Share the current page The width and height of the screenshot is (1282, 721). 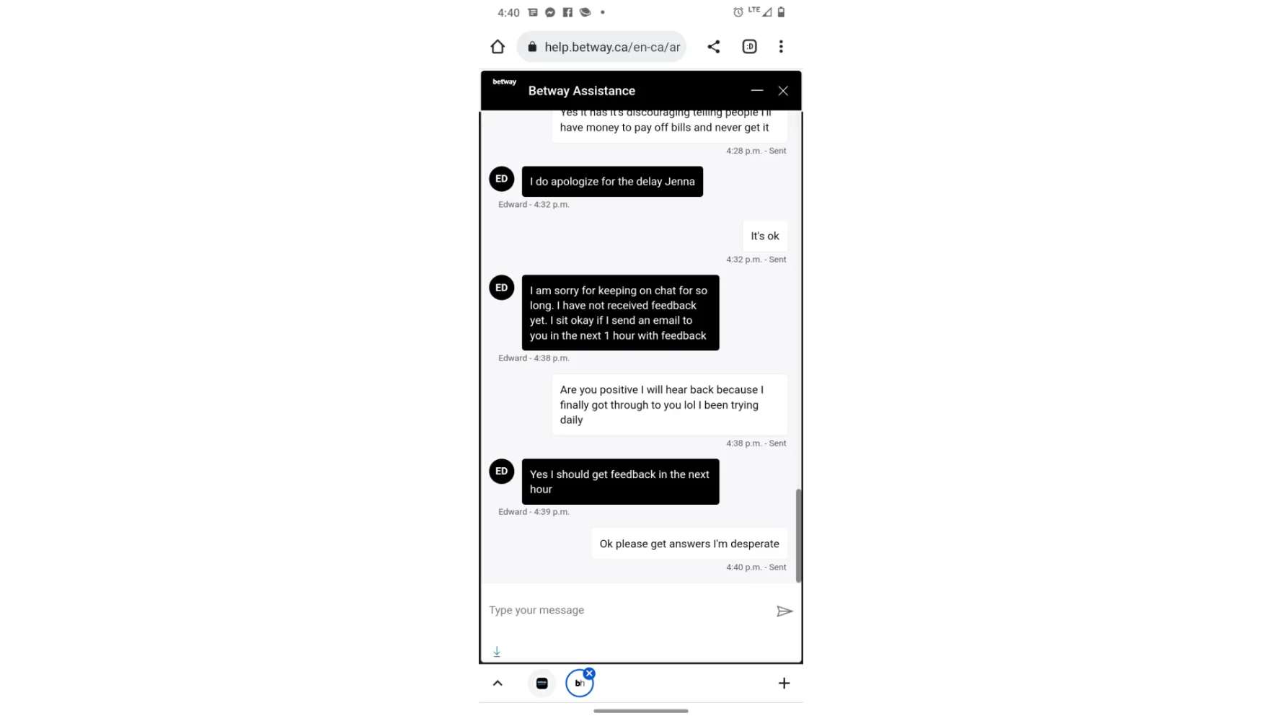click(x=713, y=47)
